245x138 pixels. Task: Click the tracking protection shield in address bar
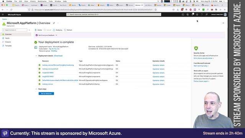(x=29, y=10)
